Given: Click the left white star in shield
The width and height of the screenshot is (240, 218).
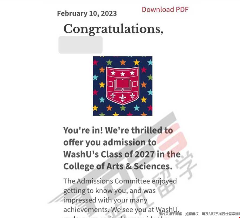Looking at the screenshot, I should click(113, 73).
